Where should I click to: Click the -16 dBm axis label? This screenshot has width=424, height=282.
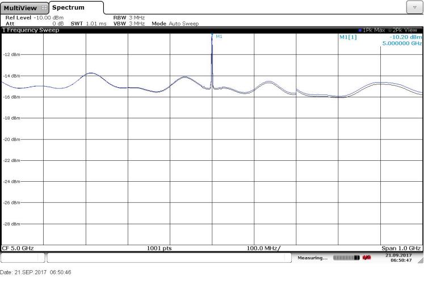[x=11, y=97]
